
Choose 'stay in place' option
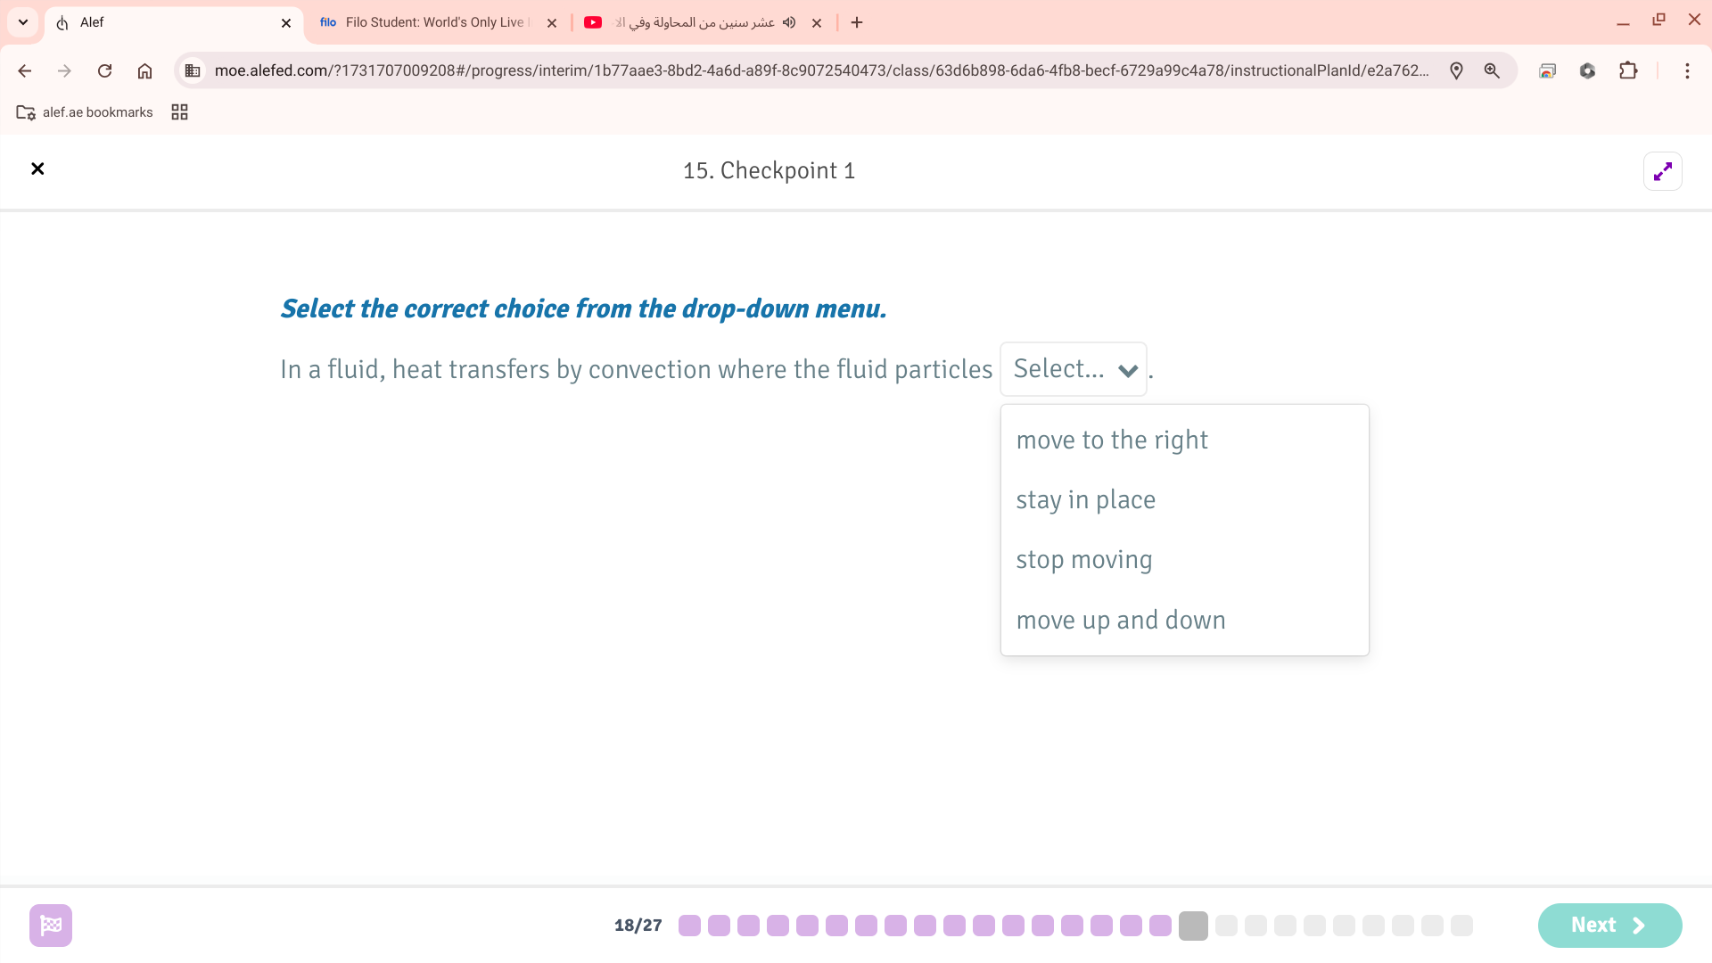tap(1085, 500)
